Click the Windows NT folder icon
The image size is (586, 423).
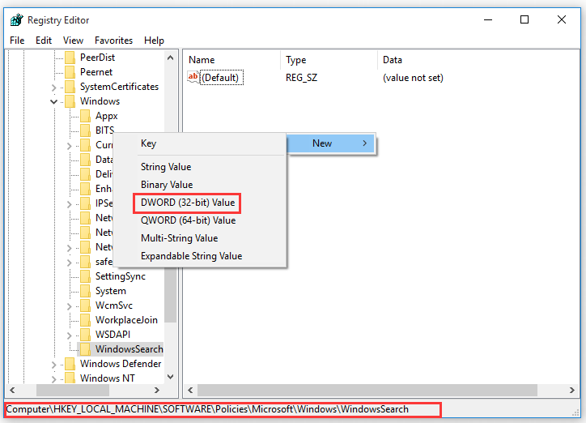70,378
